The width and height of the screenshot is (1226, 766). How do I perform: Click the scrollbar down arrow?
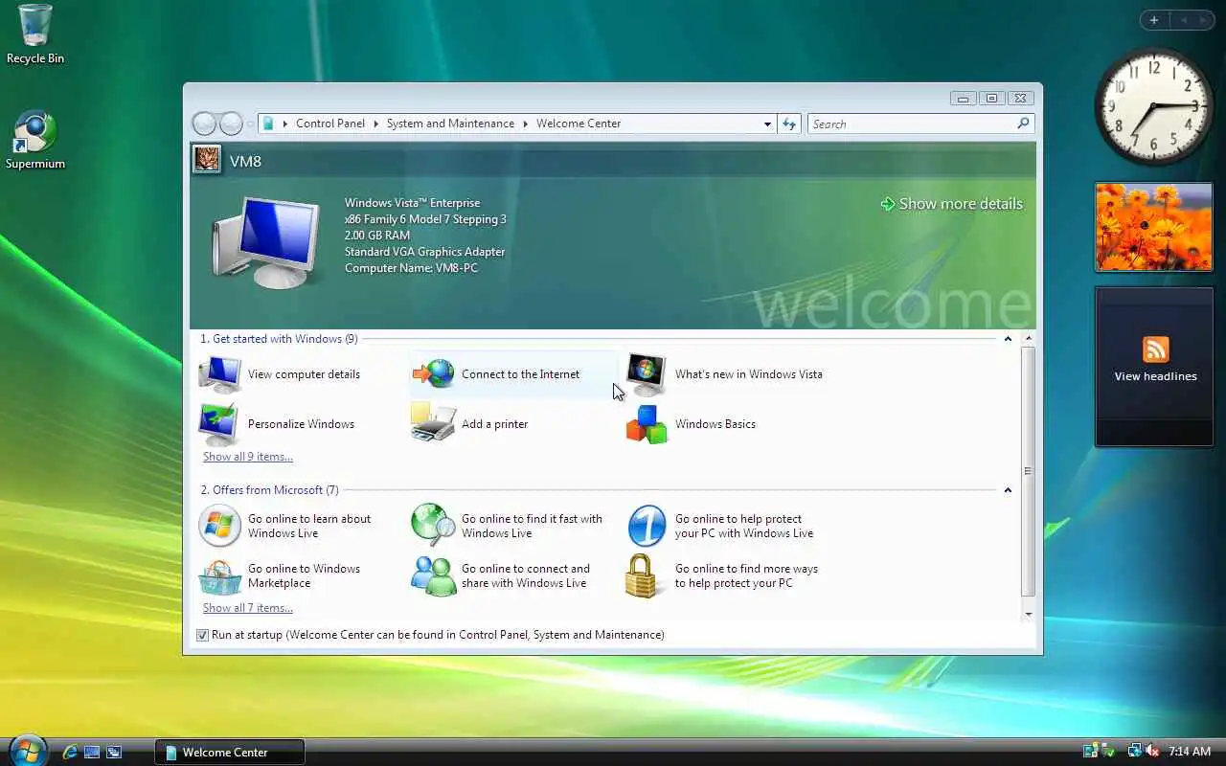(x=1029, y=614)
